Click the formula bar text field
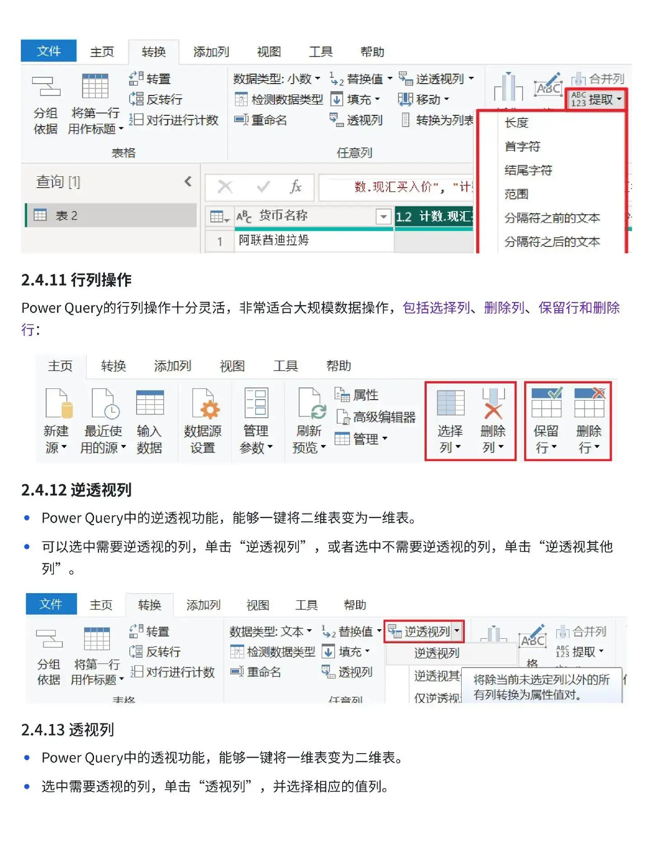This screenshot has width=651, height=868. (x=396, y=187)
